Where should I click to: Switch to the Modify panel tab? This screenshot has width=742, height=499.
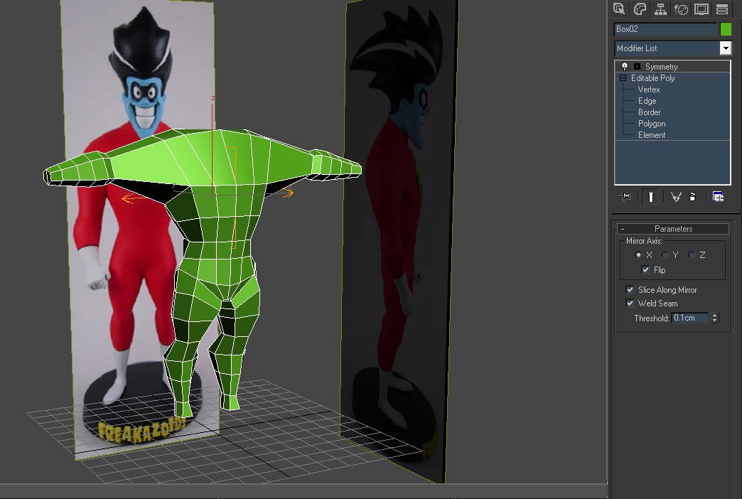pos(640,9)
